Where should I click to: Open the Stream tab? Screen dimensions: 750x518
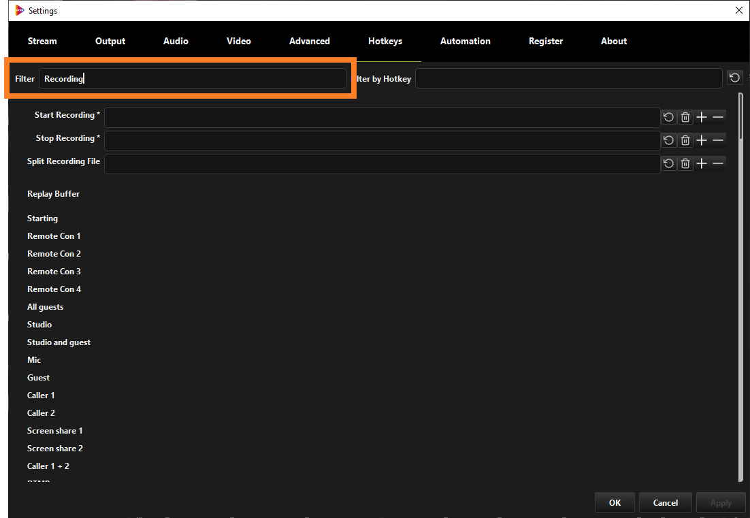(x=42, y=41)
